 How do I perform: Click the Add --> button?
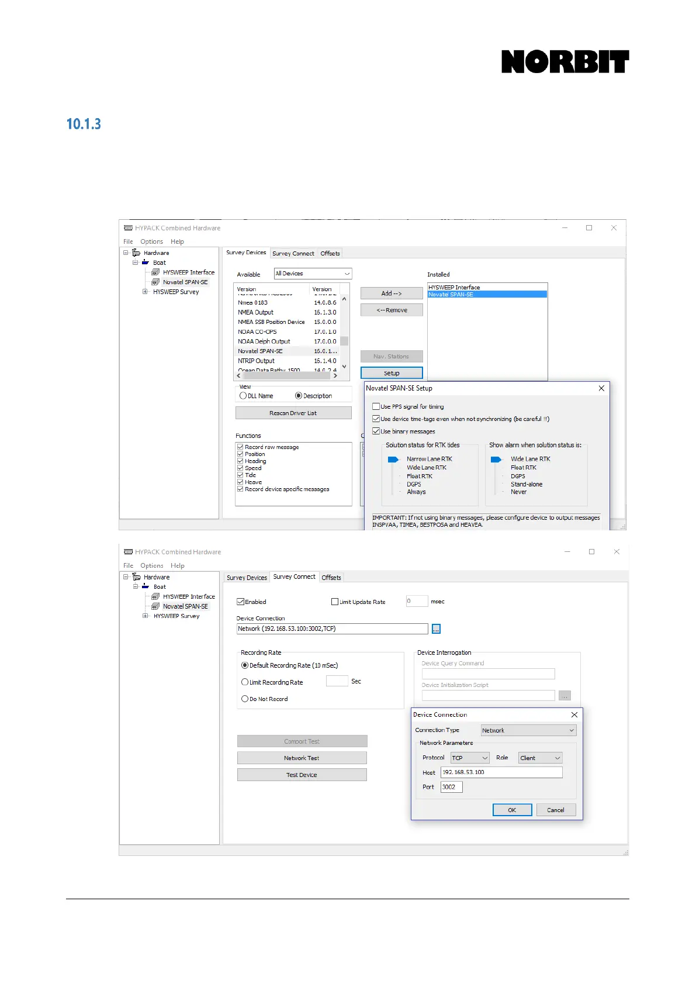tap(392, 294)
